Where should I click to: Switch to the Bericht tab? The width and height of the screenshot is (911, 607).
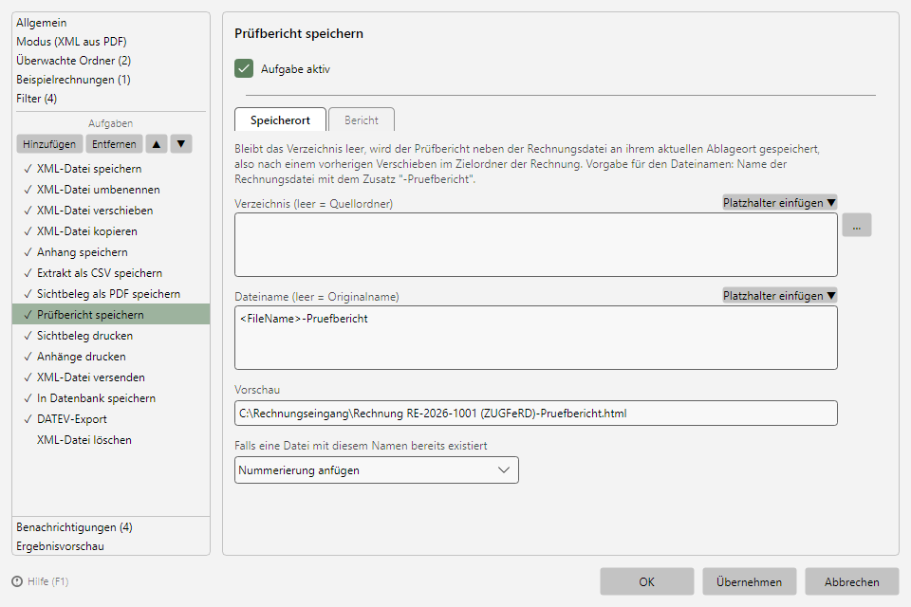[x=362, y=120]
